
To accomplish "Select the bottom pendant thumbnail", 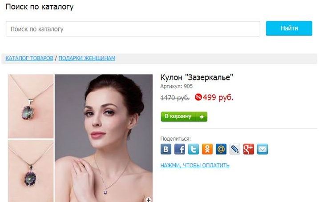I will pyautogui.click(x=31, y=171).
